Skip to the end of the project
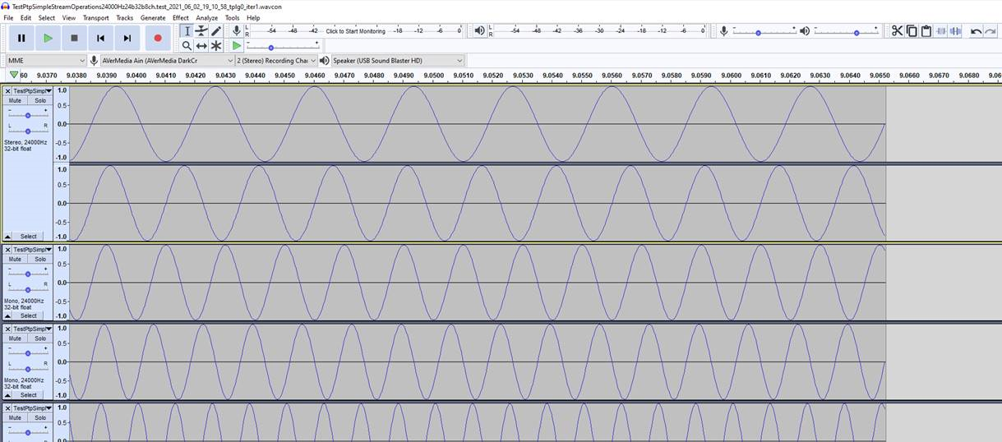 [x=127, y=38]
